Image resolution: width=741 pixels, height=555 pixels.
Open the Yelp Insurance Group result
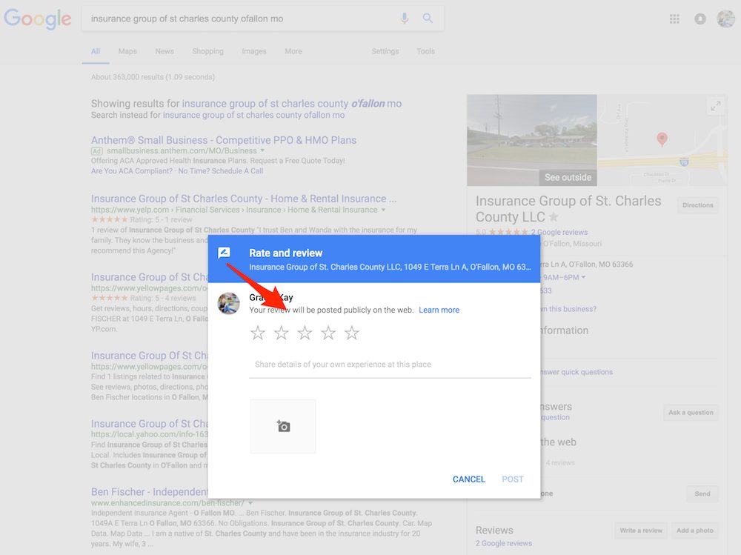[243, 199]
